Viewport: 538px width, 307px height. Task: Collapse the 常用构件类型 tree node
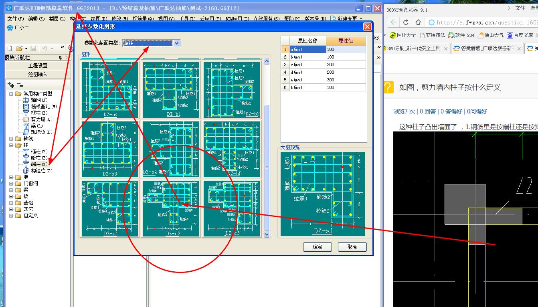(11, 94)
